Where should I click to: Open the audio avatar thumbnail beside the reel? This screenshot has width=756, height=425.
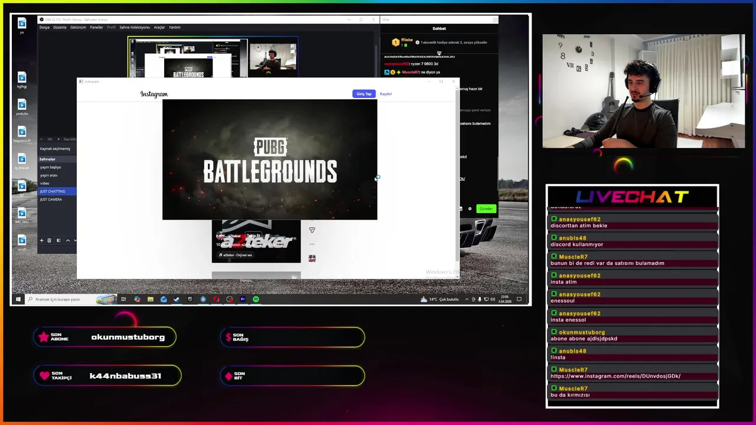312,259
